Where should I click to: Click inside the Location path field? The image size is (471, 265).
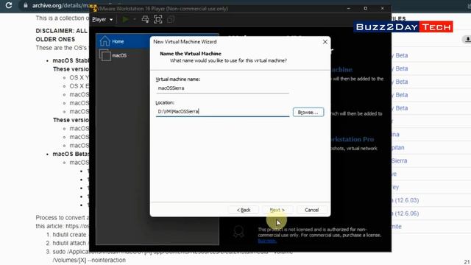(222, 112)
